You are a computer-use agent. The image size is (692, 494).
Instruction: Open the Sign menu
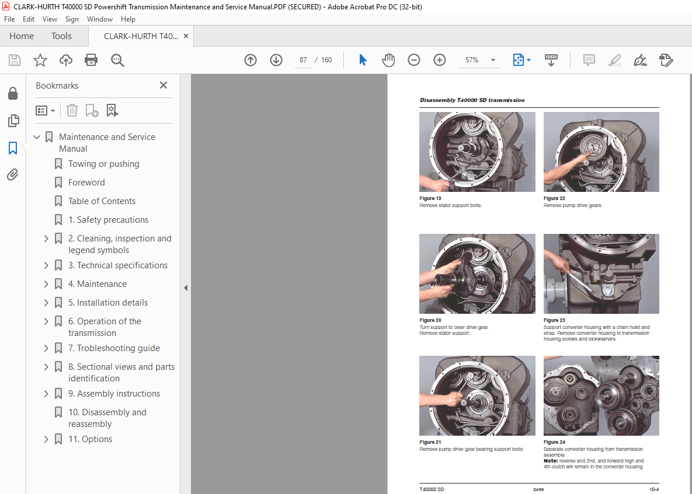point(72,19)
